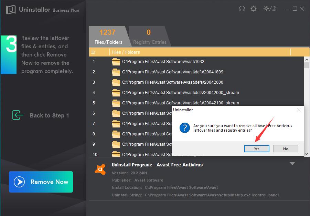The image size is (310, 216).
Task: Click the Install Location path text
Action: (x=181, y=187)
